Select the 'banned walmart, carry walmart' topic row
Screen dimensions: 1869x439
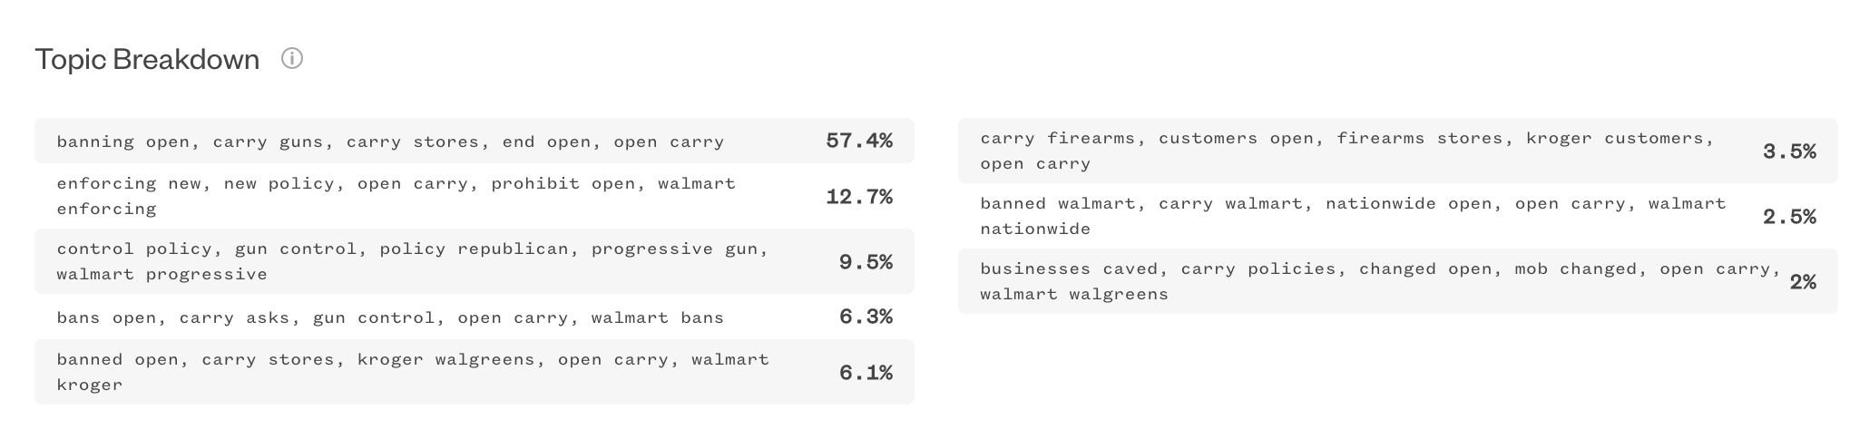pyautogui.click(x=1398, y=216)
